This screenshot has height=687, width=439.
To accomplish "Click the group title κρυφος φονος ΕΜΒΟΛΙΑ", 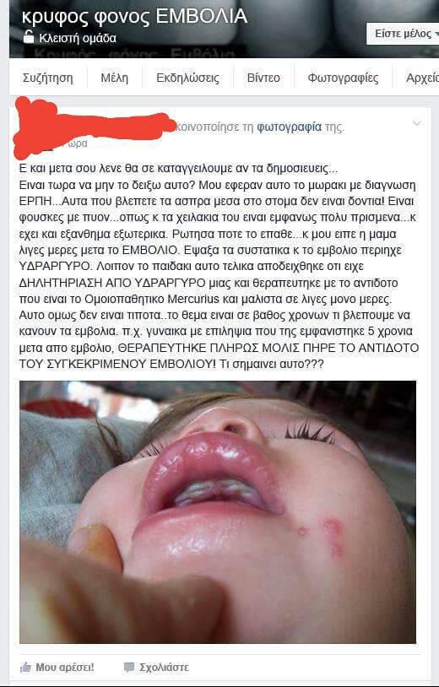I will coord(134,16).
